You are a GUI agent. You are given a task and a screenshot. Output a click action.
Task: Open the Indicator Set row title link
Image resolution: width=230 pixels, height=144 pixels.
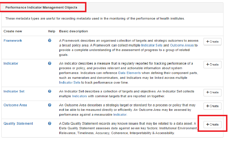14,91
